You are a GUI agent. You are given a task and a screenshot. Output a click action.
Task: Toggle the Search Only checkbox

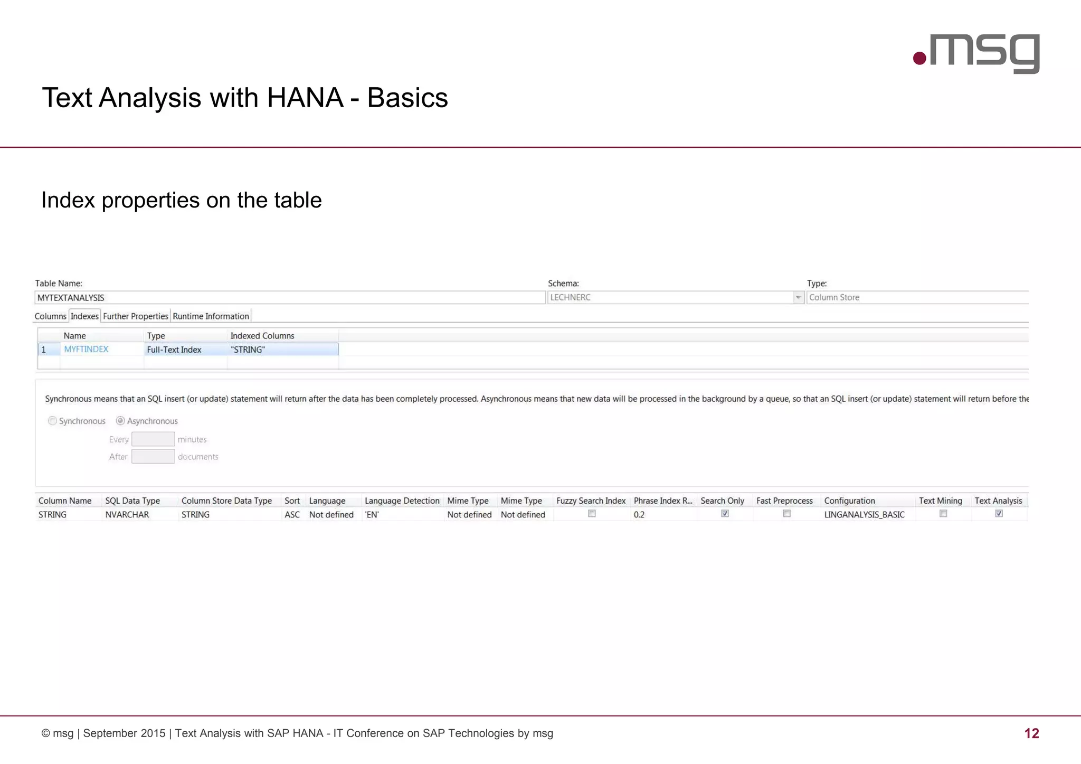click(725, 514)
